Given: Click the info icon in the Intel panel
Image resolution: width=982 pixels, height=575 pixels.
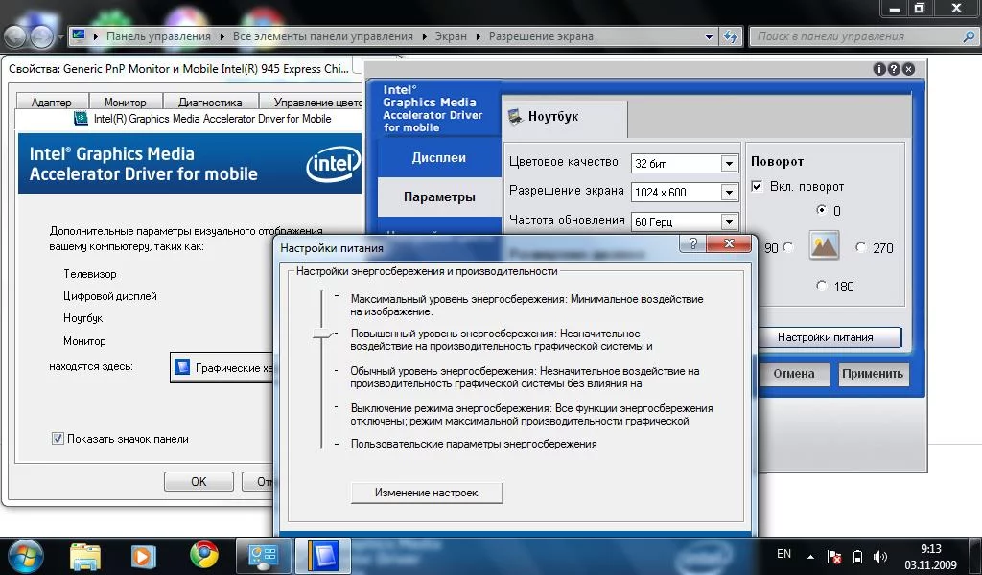Looking at the screenshot, I should (x=878, y=69).
